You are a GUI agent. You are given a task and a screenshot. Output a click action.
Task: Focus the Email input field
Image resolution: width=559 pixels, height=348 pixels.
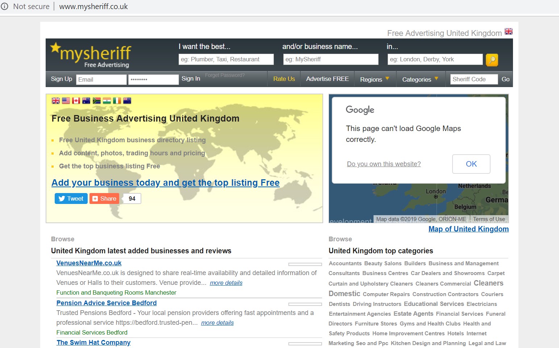[x=101, y=79]
